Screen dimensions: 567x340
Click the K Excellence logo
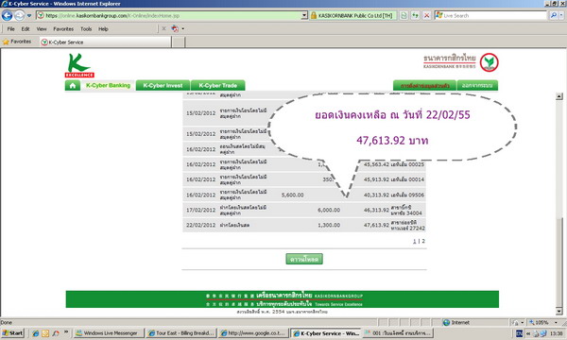point(79,65)
